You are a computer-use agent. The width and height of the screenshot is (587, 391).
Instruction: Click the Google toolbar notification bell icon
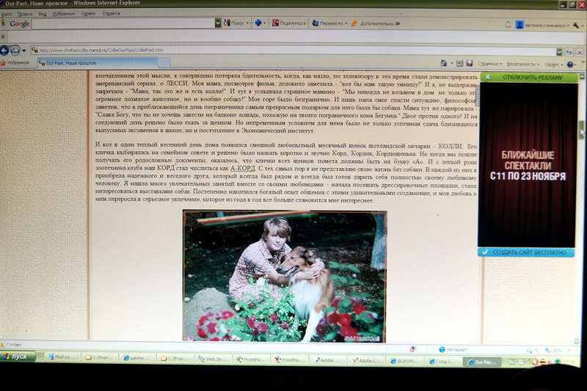[x=508, y=25]
